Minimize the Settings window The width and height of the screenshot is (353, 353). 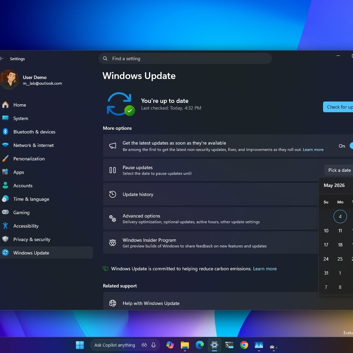[x=338, y=55]
